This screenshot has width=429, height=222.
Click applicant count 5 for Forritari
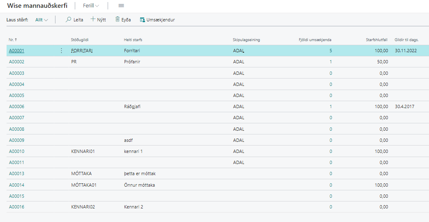pyautogui.click(x=330, y=51)
